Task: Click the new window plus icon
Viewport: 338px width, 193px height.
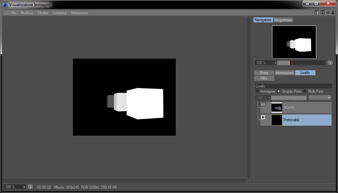Action: pyautogui.click(x=323, y=13)
